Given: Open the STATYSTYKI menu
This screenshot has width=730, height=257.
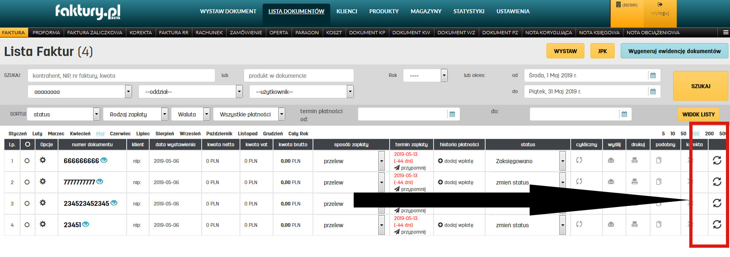Looking at the screenshot, I should pyautogui.click(x=469, y=11).
